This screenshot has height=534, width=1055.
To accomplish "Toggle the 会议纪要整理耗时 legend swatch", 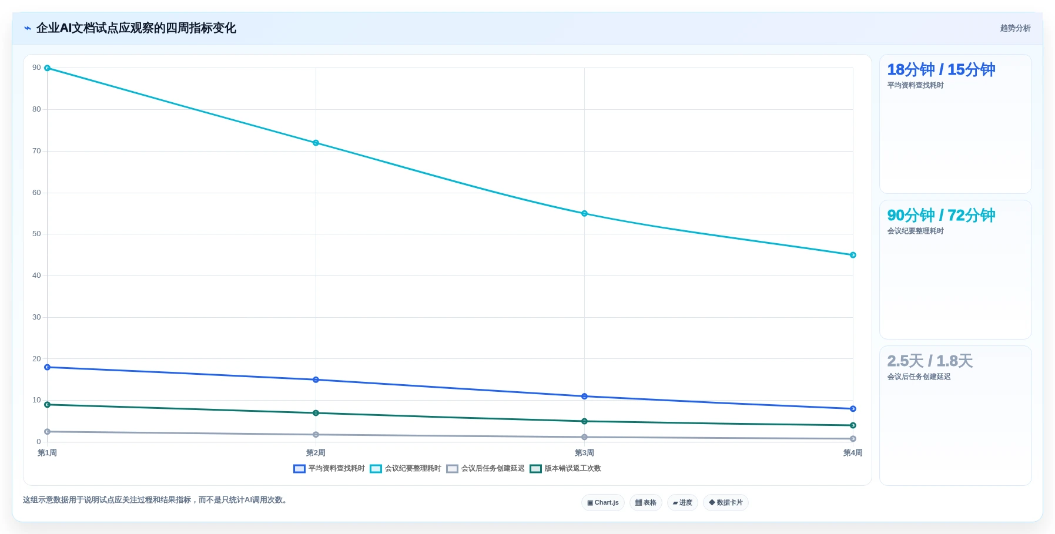I will click(x=376, y=469).
